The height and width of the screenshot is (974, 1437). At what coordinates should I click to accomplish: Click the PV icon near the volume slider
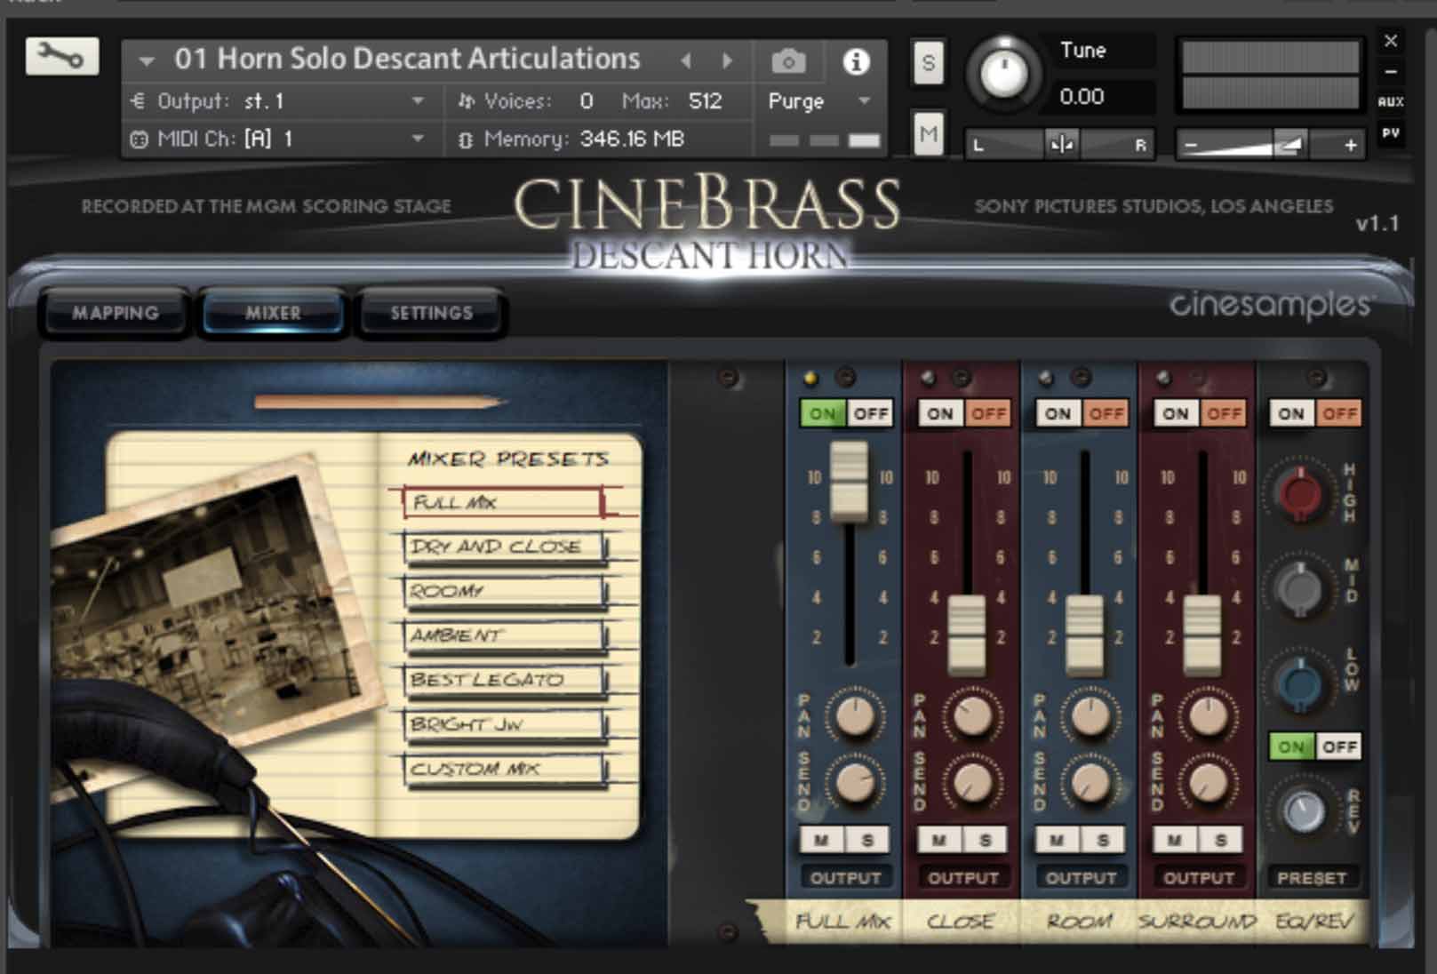click(x=1393, y=132)
